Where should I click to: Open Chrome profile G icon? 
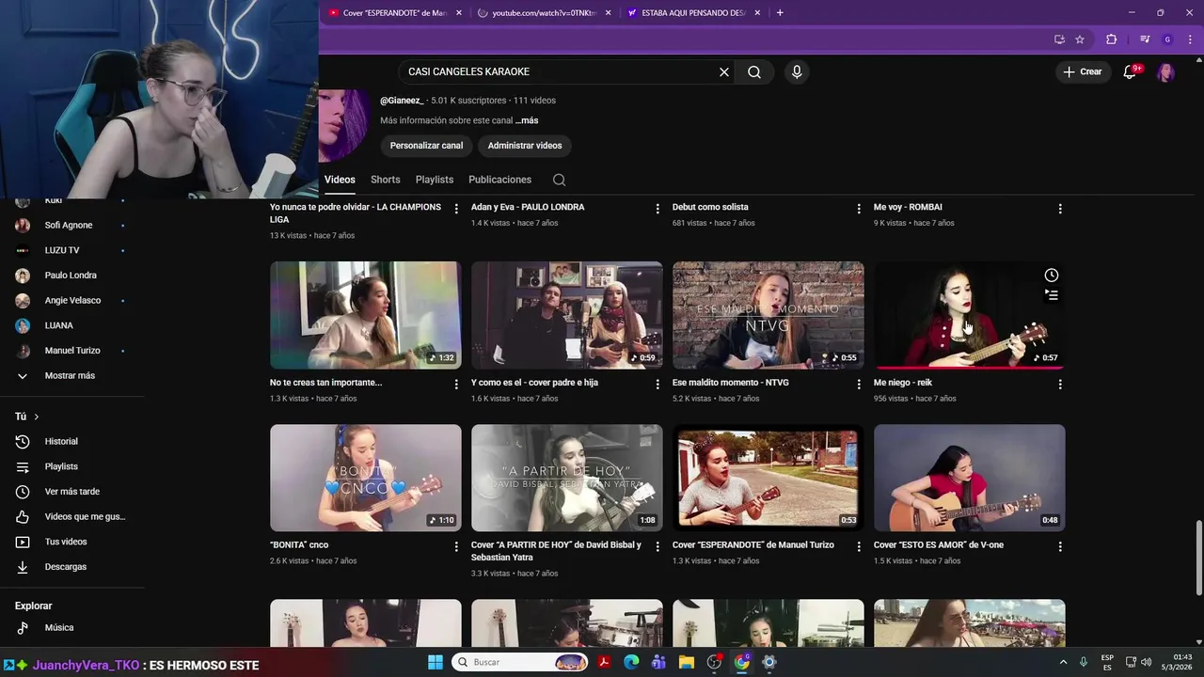click(x=1167, y=39)
